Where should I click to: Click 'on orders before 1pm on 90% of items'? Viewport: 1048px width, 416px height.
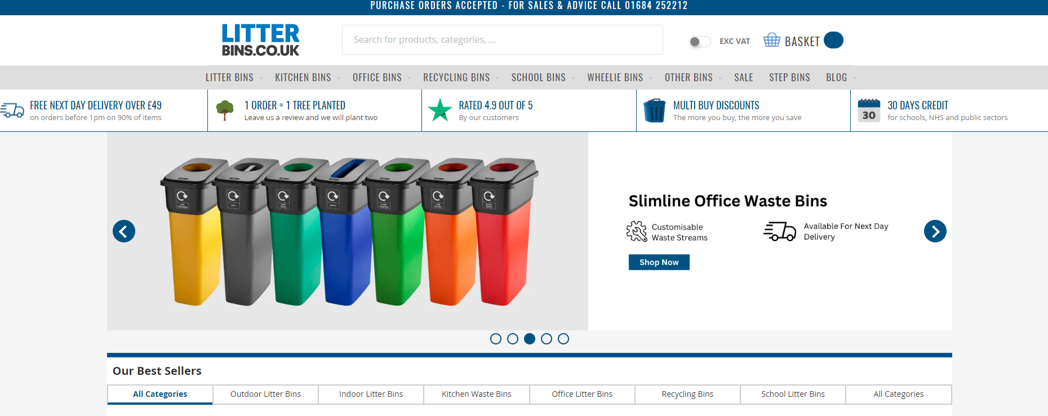coord(96,118)
